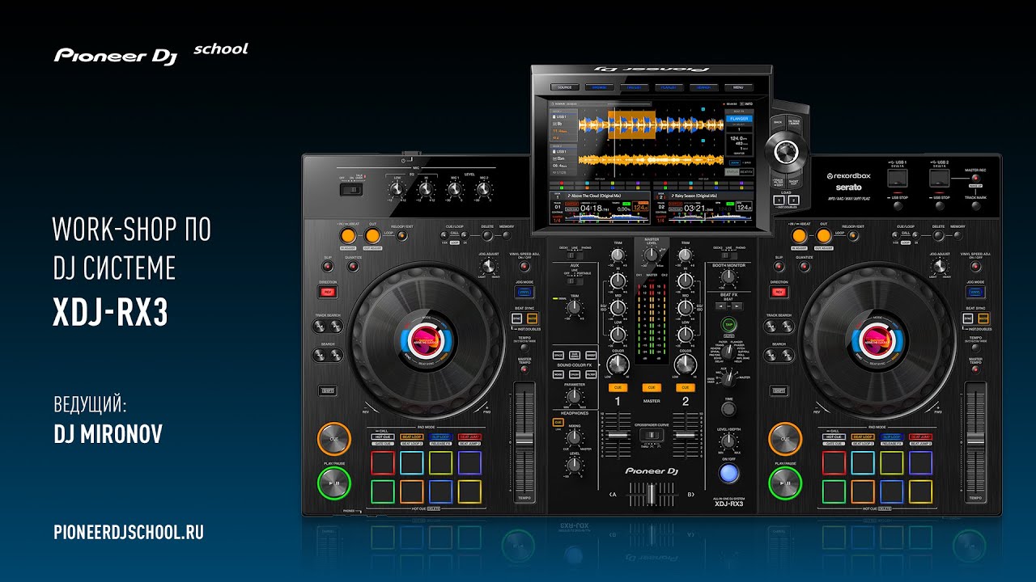Toggle headphone CUE for channel 2
This screenshot has height=582, width=1036.
(x=686, y=387)
